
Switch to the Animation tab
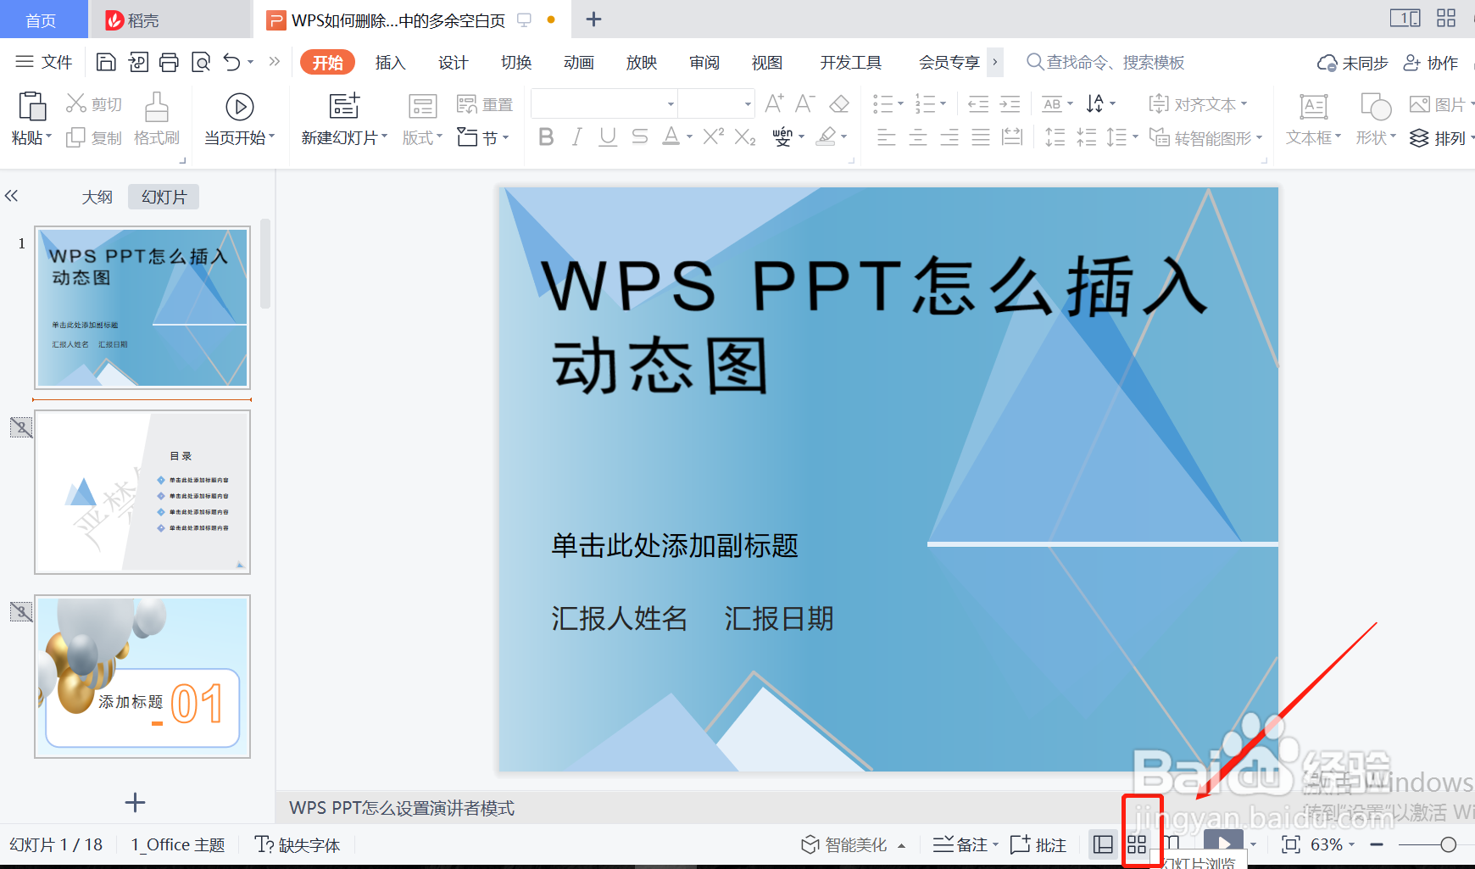(579, 63)
